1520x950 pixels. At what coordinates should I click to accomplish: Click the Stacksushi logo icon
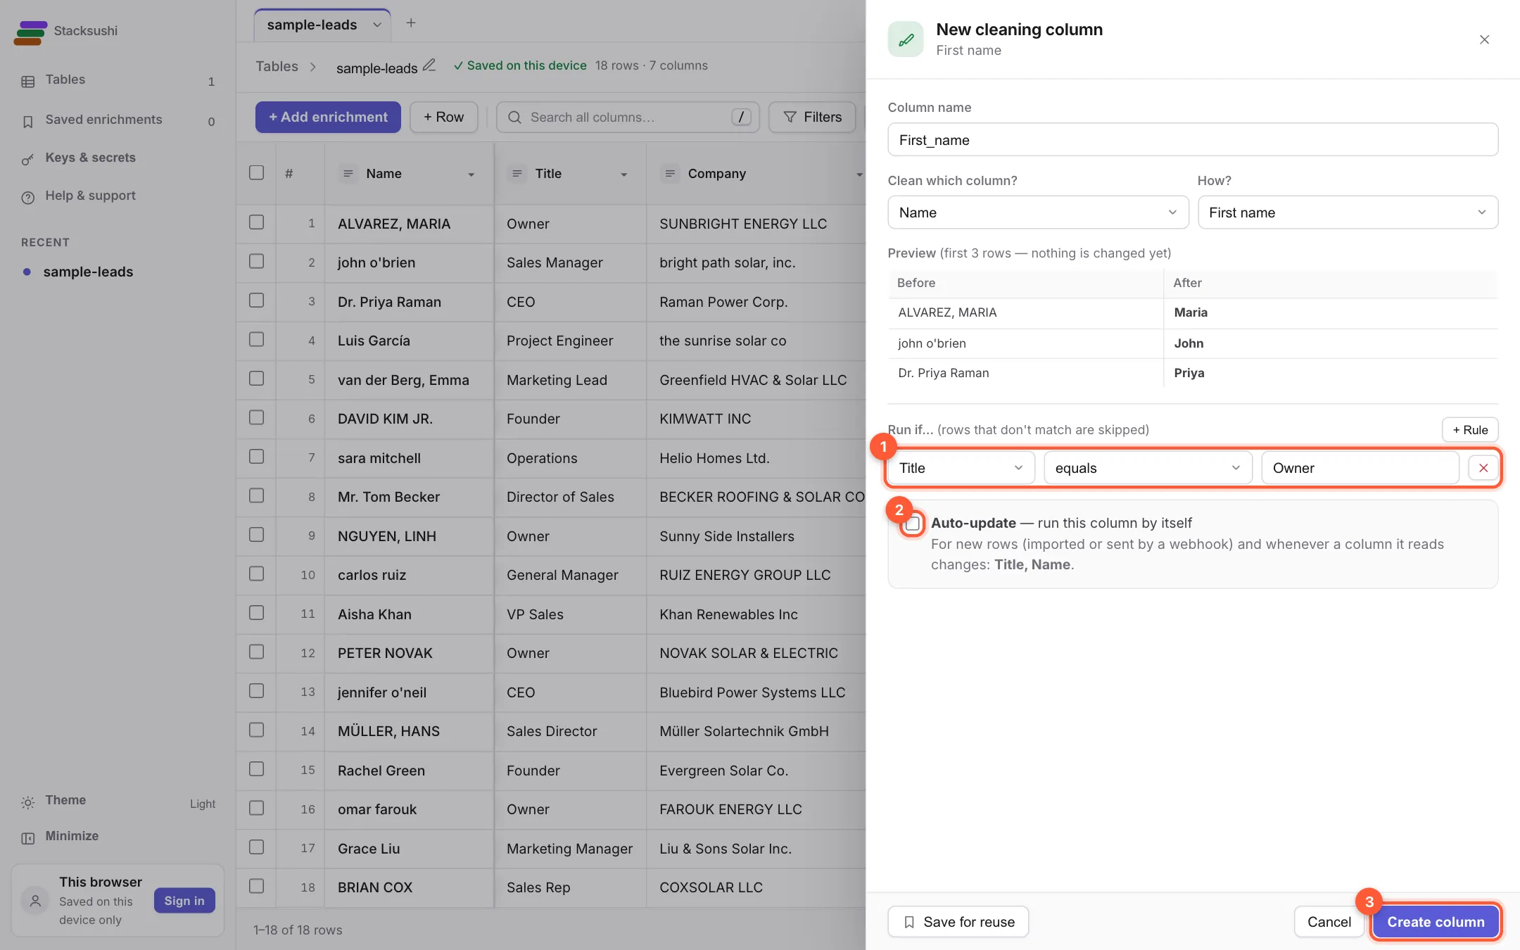30,32
